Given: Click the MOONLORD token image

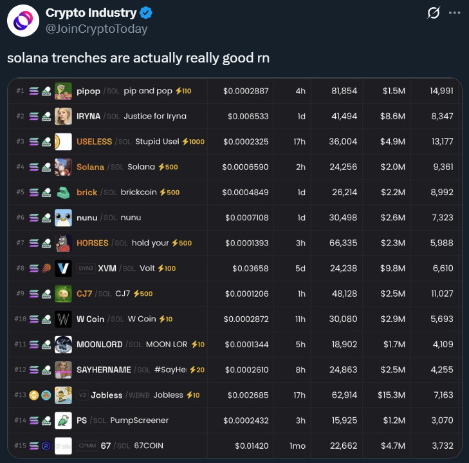Looking at the screenshot, I should click(x=63, y=345).
